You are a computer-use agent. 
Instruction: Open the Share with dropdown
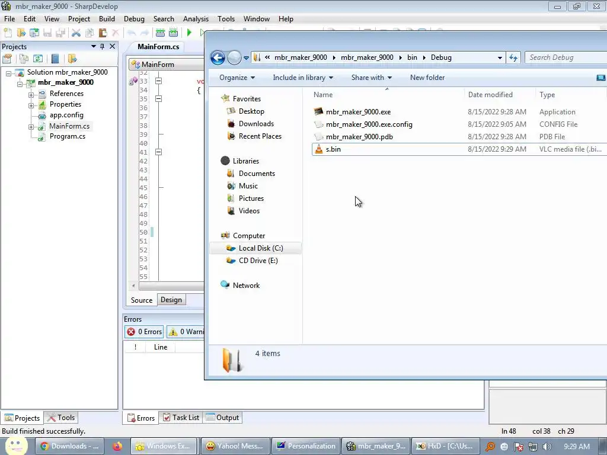coord(372,78)
